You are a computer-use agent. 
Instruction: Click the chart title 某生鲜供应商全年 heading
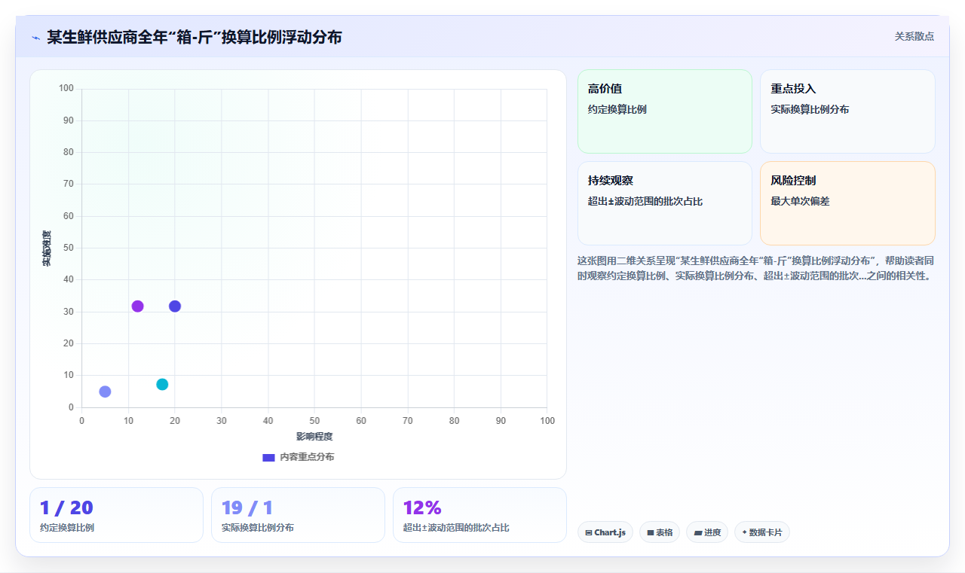(x=194, y=37)
